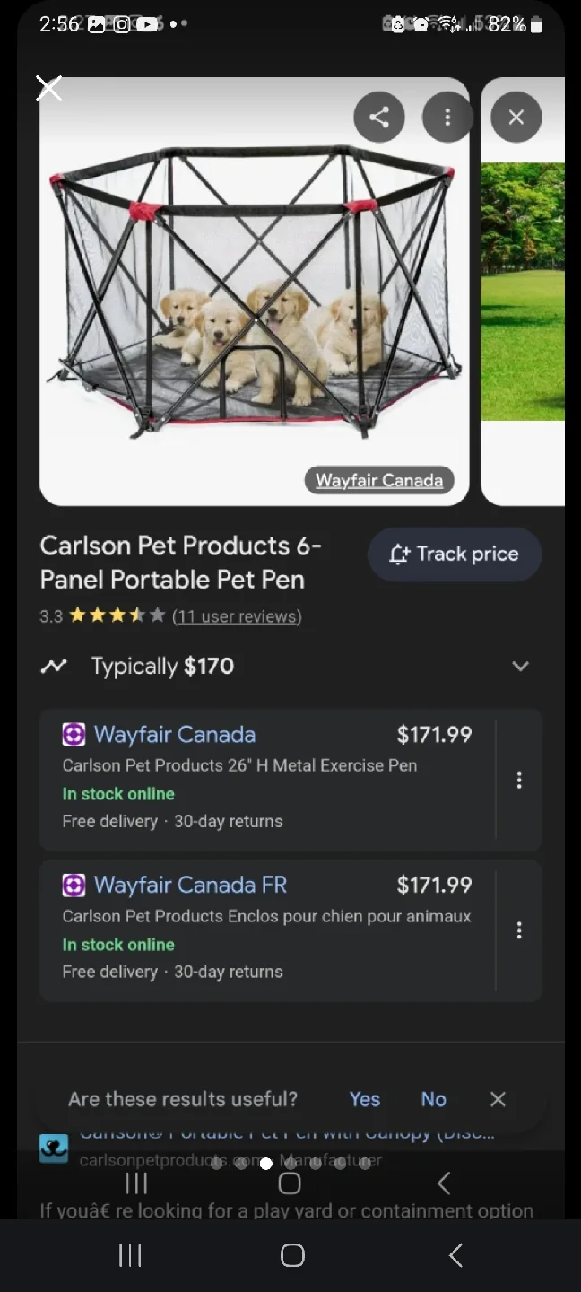Open the overflow menu for the Wayfair Canada FR listing

(x=519, y=930)
